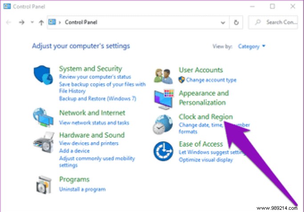Click the Control Panel address bar text

pyautogui.click(x=81, y=22)
